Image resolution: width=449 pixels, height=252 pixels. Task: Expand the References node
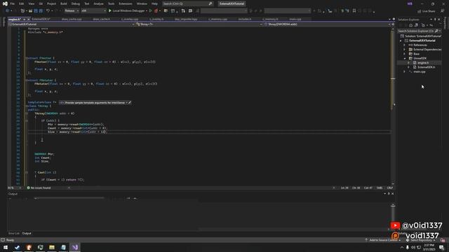coord(404,45)
